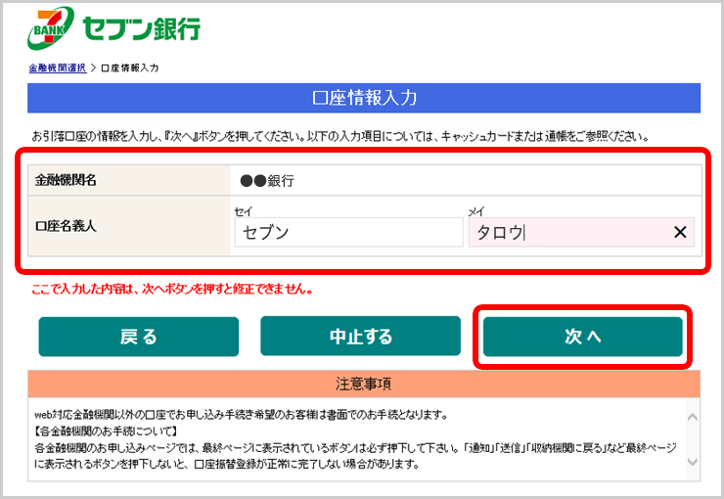The height and width of the screenshot is (499, 724).
Task: Click the 戻る button
Action: click(139, 337)
